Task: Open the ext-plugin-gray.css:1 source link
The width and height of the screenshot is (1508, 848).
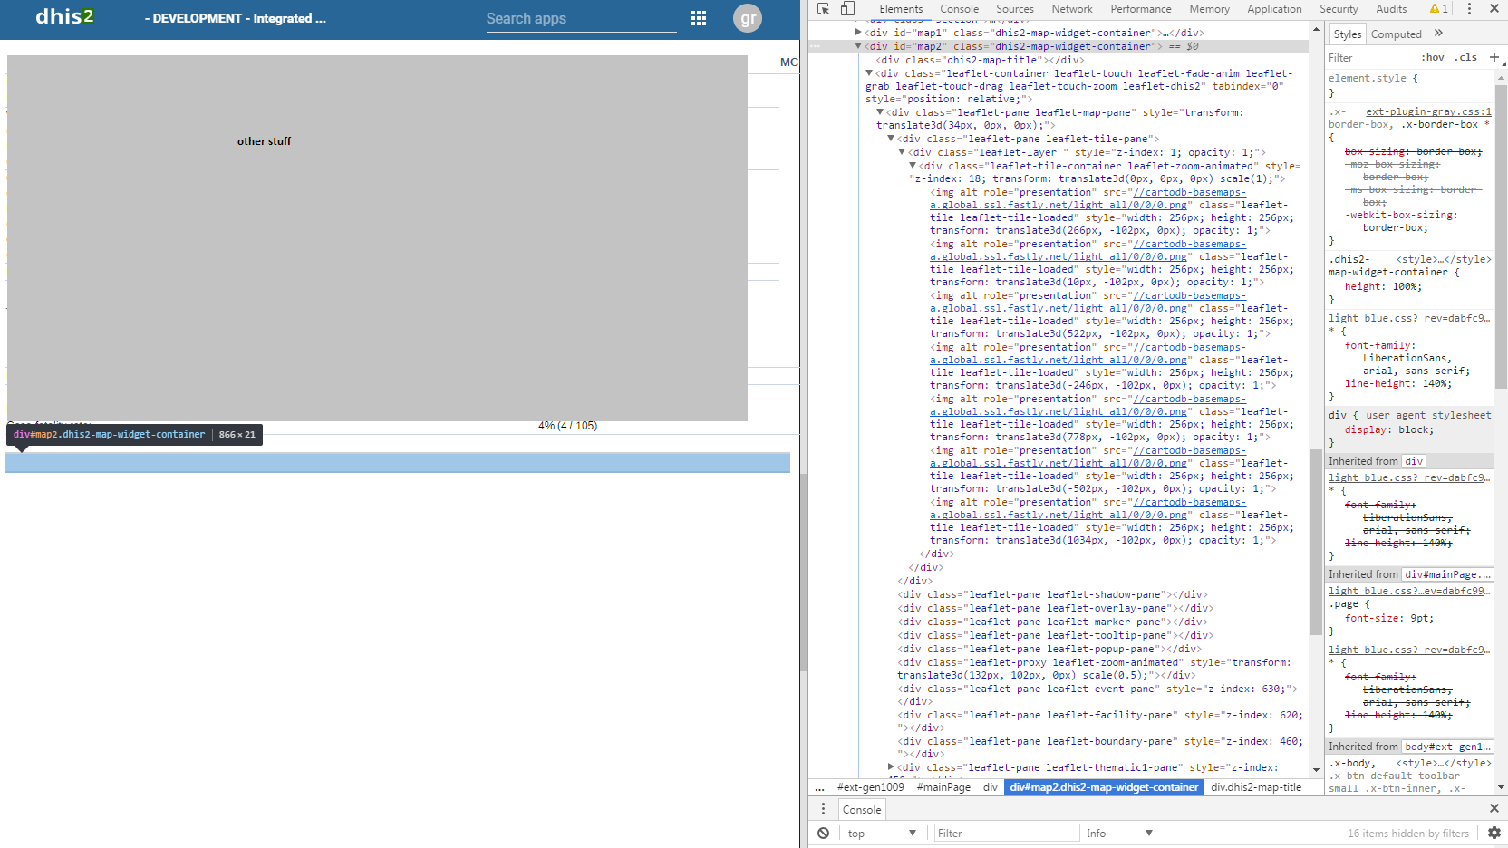Action: (1428, 112)
